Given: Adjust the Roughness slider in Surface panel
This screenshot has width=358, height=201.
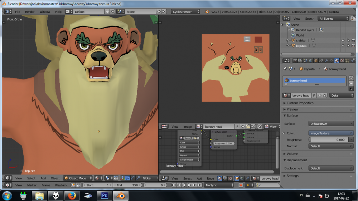Looking at the screenshot, I should 329,139.
